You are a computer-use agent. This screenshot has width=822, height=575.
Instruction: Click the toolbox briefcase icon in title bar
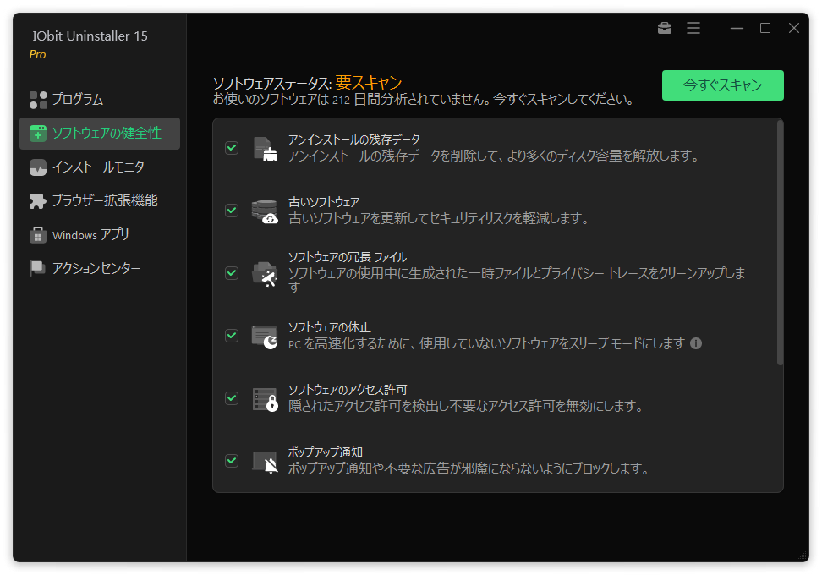click(665, 28)
